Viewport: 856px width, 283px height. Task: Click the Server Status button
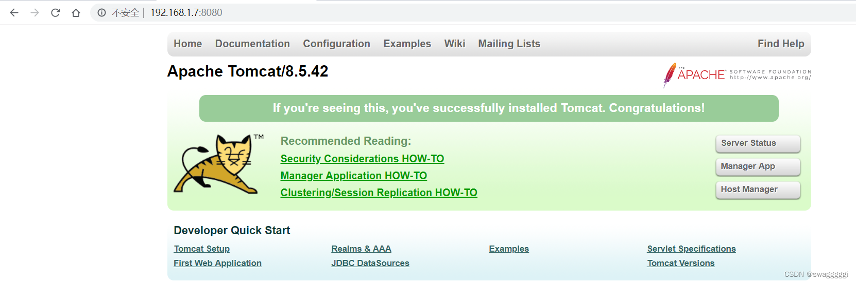click(758, 143)
